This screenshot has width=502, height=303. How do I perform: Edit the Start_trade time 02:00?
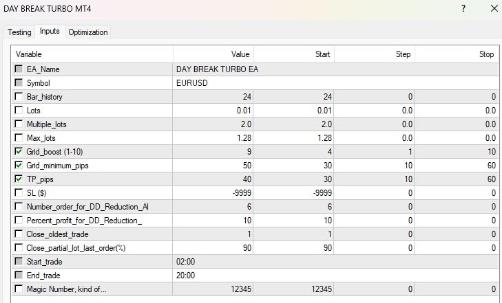[x=335, y=262]
